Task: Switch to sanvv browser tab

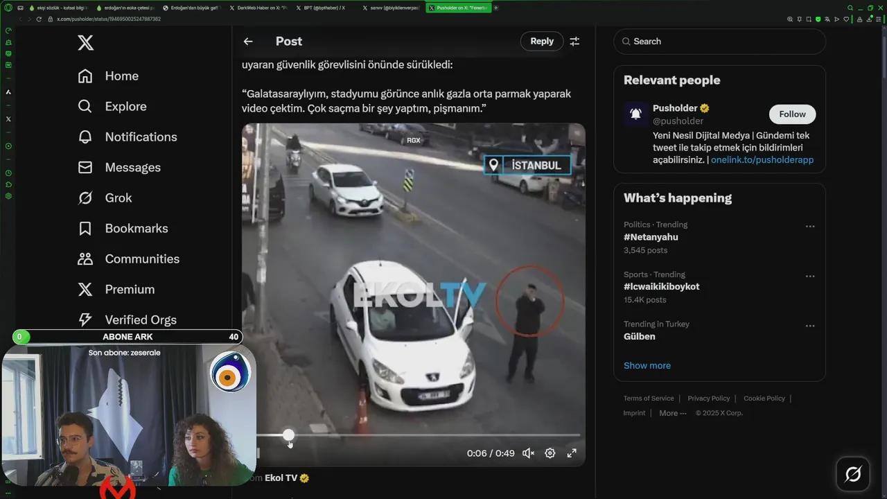Action: tap(391, 8)
